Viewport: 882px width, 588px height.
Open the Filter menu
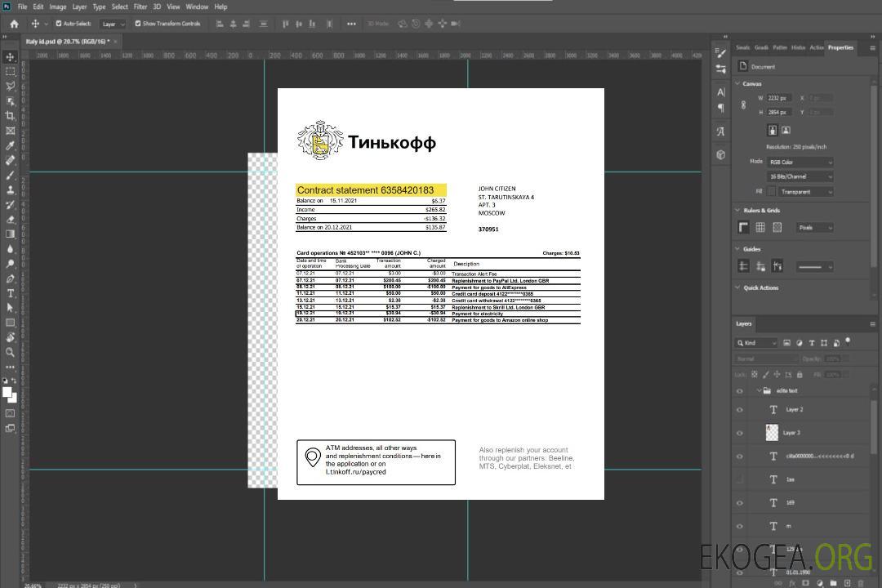coord(140,7)
